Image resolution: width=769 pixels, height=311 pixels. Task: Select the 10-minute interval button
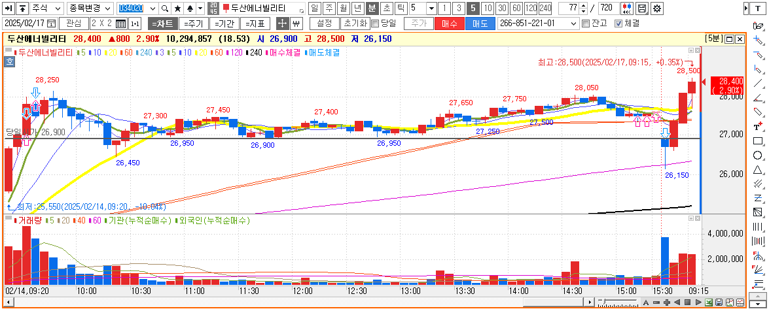pos(488,8)
